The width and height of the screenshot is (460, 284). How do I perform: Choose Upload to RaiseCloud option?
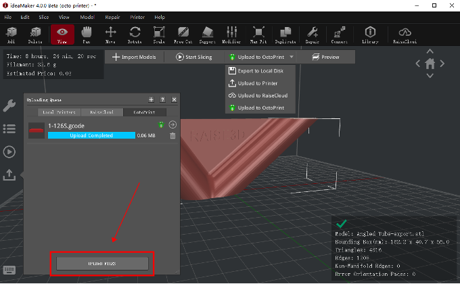coord(260,95)
